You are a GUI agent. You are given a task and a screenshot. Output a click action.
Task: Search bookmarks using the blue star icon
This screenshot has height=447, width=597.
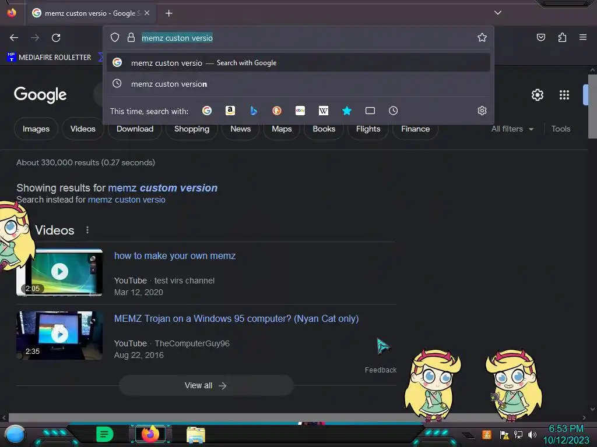pyautogui.click(x=346, y=111)
